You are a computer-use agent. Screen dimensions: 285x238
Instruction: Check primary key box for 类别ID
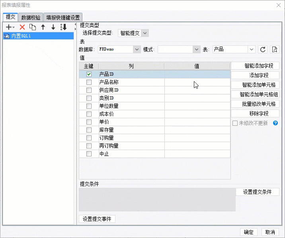[x=89, y=98]
